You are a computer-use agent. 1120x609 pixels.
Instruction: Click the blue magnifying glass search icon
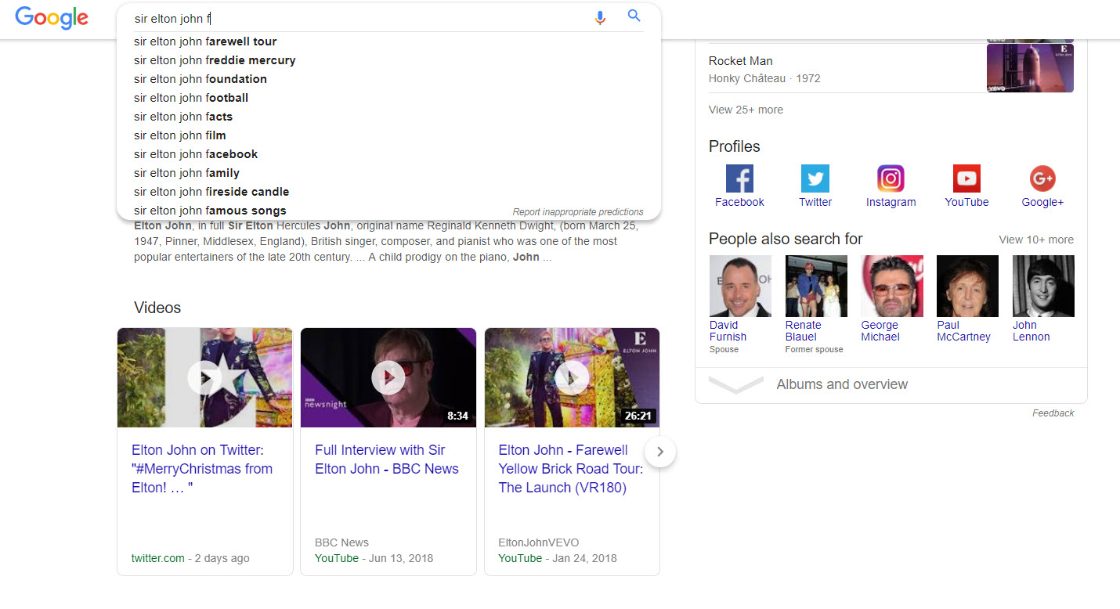[634, 16]
